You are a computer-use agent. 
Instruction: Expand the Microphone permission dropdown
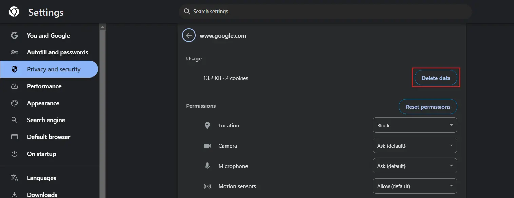[x=414, y=166]
